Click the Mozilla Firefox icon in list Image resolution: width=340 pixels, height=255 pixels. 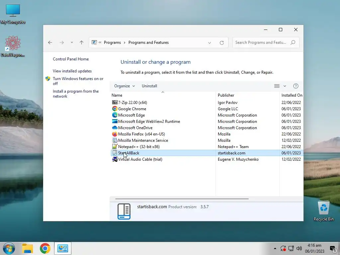(115, 134)
